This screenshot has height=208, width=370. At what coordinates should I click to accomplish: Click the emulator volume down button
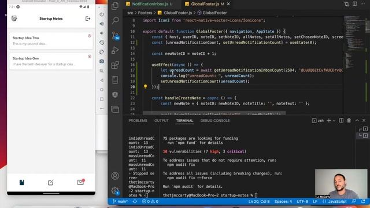point(102,34)
